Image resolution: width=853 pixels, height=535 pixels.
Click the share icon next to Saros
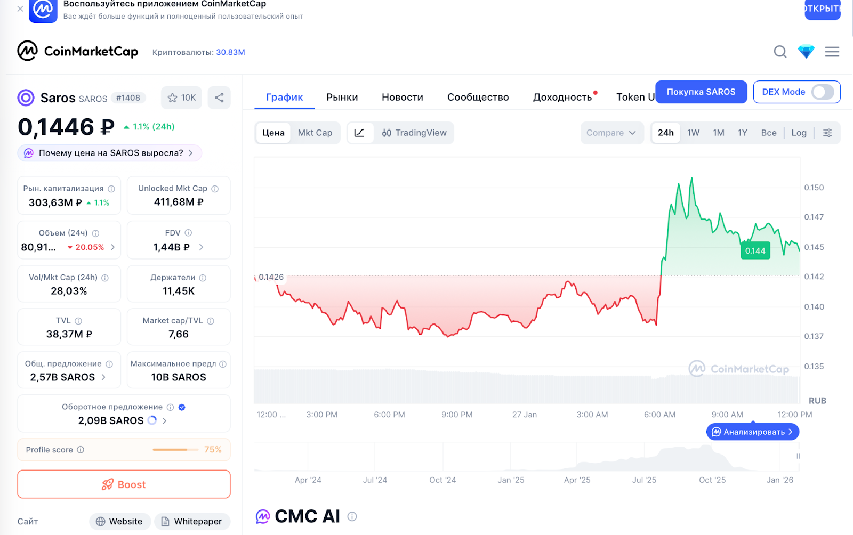pos(219,98)
